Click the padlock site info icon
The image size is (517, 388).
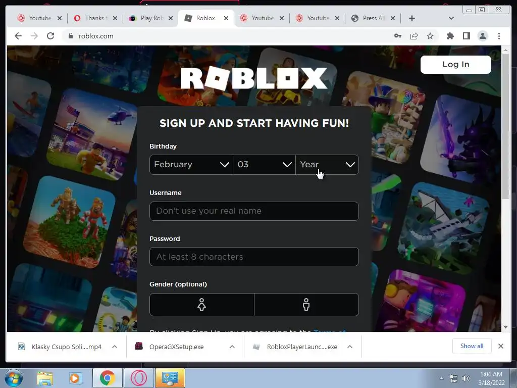pos(70,36)
